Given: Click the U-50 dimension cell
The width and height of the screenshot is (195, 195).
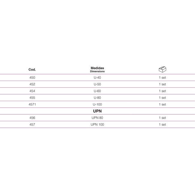Looking at the screenshot, I should 97,84.
